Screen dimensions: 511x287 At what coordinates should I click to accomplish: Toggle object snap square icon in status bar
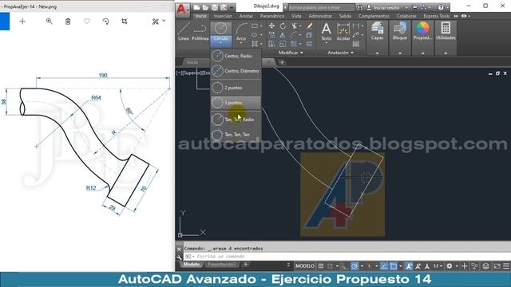[x=394, y=266]
